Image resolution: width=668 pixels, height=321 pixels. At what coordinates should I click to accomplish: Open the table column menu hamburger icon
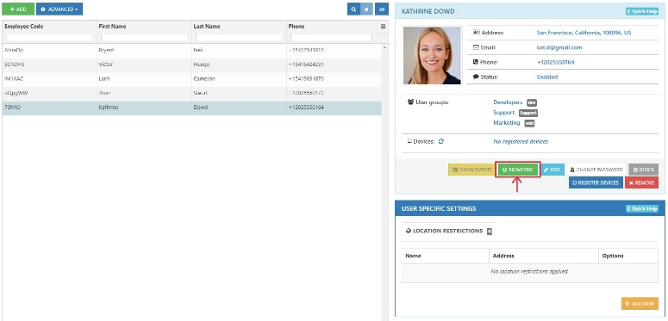click(x=383, y=27)
